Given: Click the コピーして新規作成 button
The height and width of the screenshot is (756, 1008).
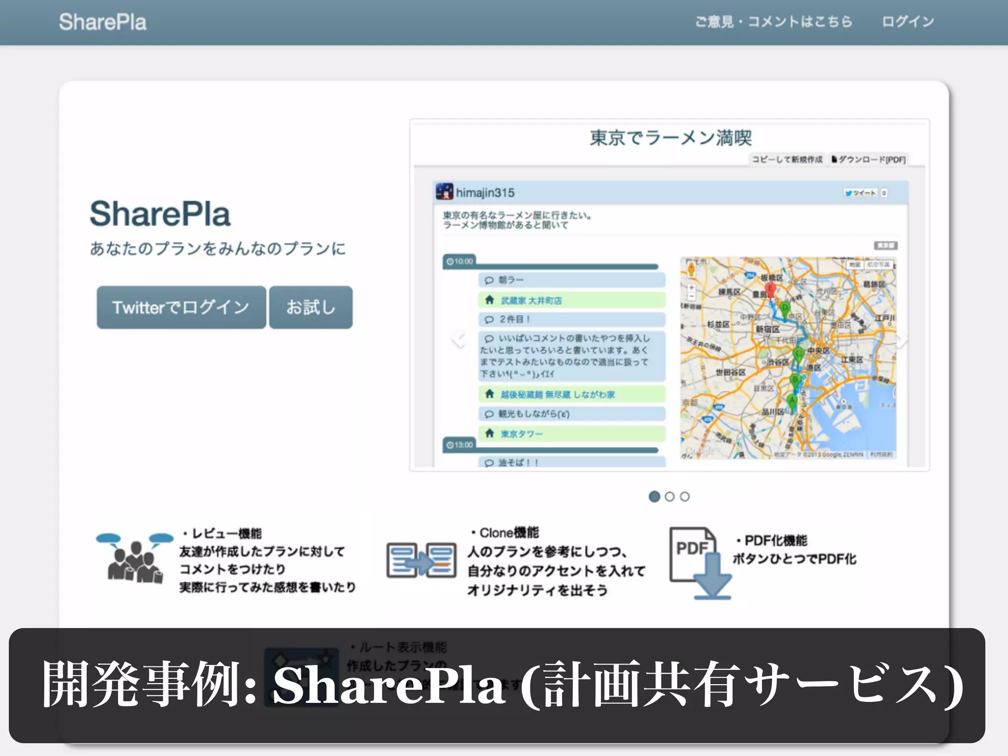Looking at the screenshot, I should click(787, 159).
